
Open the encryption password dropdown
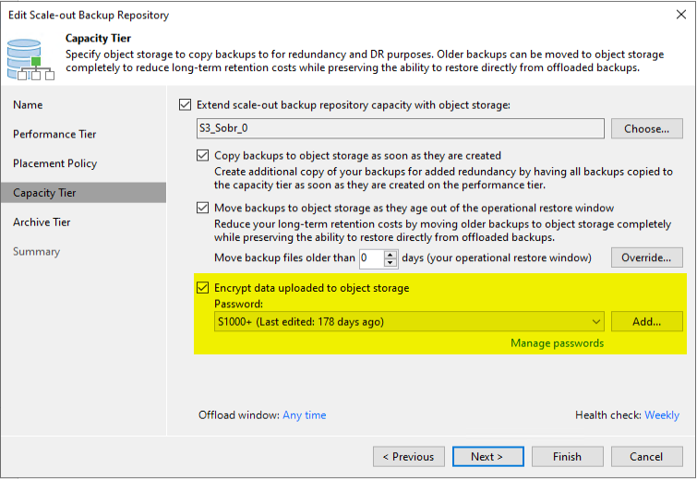tap(409, 322)
